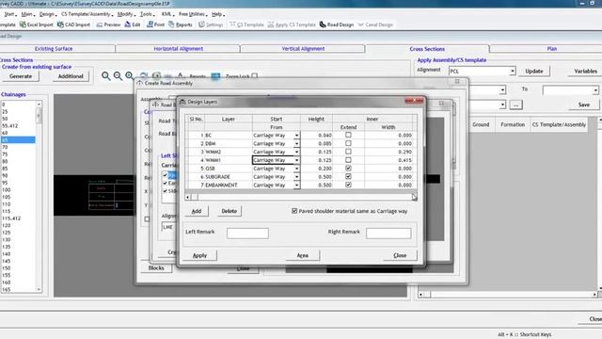Click the Delete layer button
This screenshot has width=602, height=339.
tap(230, 211)
